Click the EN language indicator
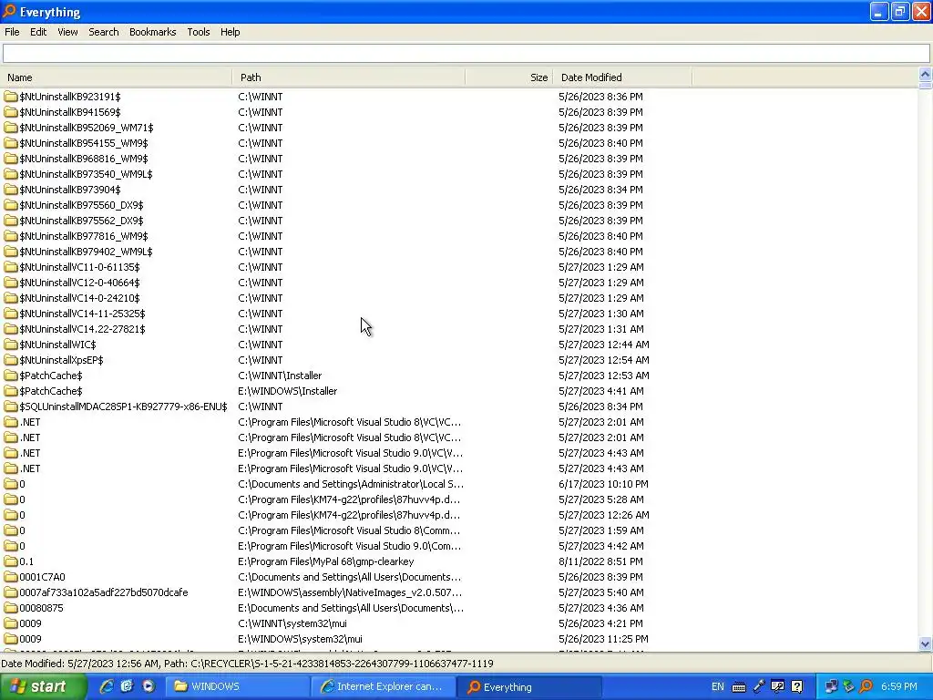Viewport: 933px width, 700px height. pos(718,686)
